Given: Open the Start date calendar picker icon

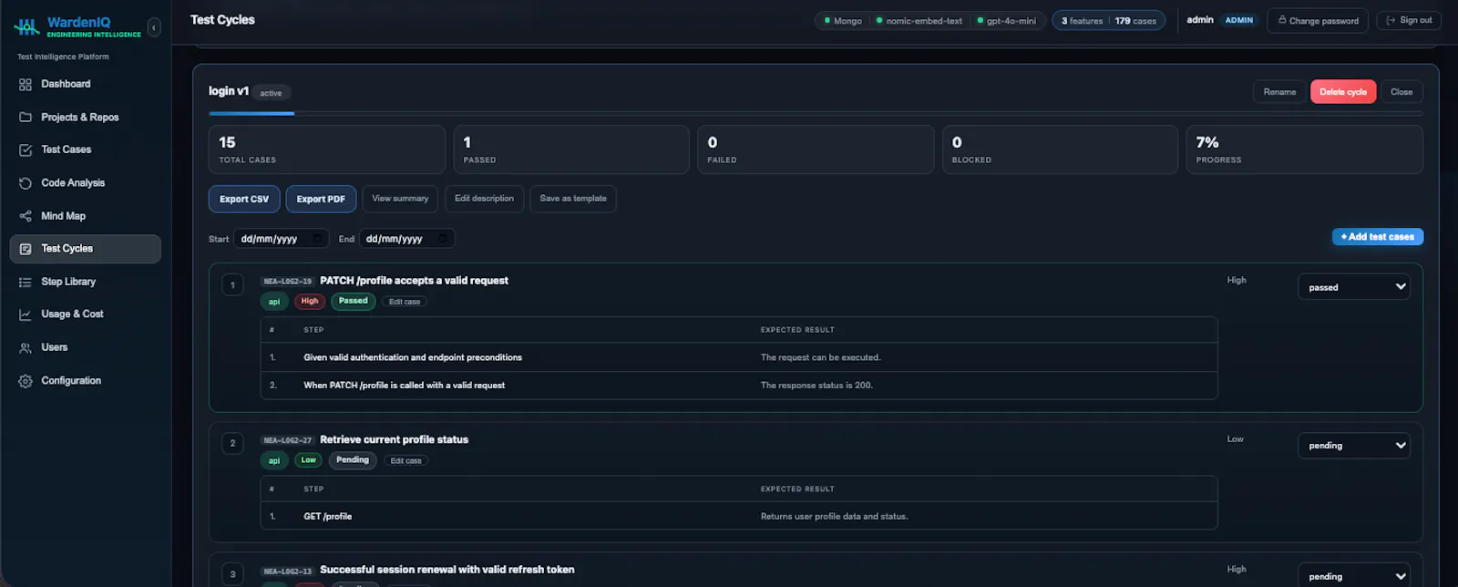Looking at the screenshot, I should (317, 239).
